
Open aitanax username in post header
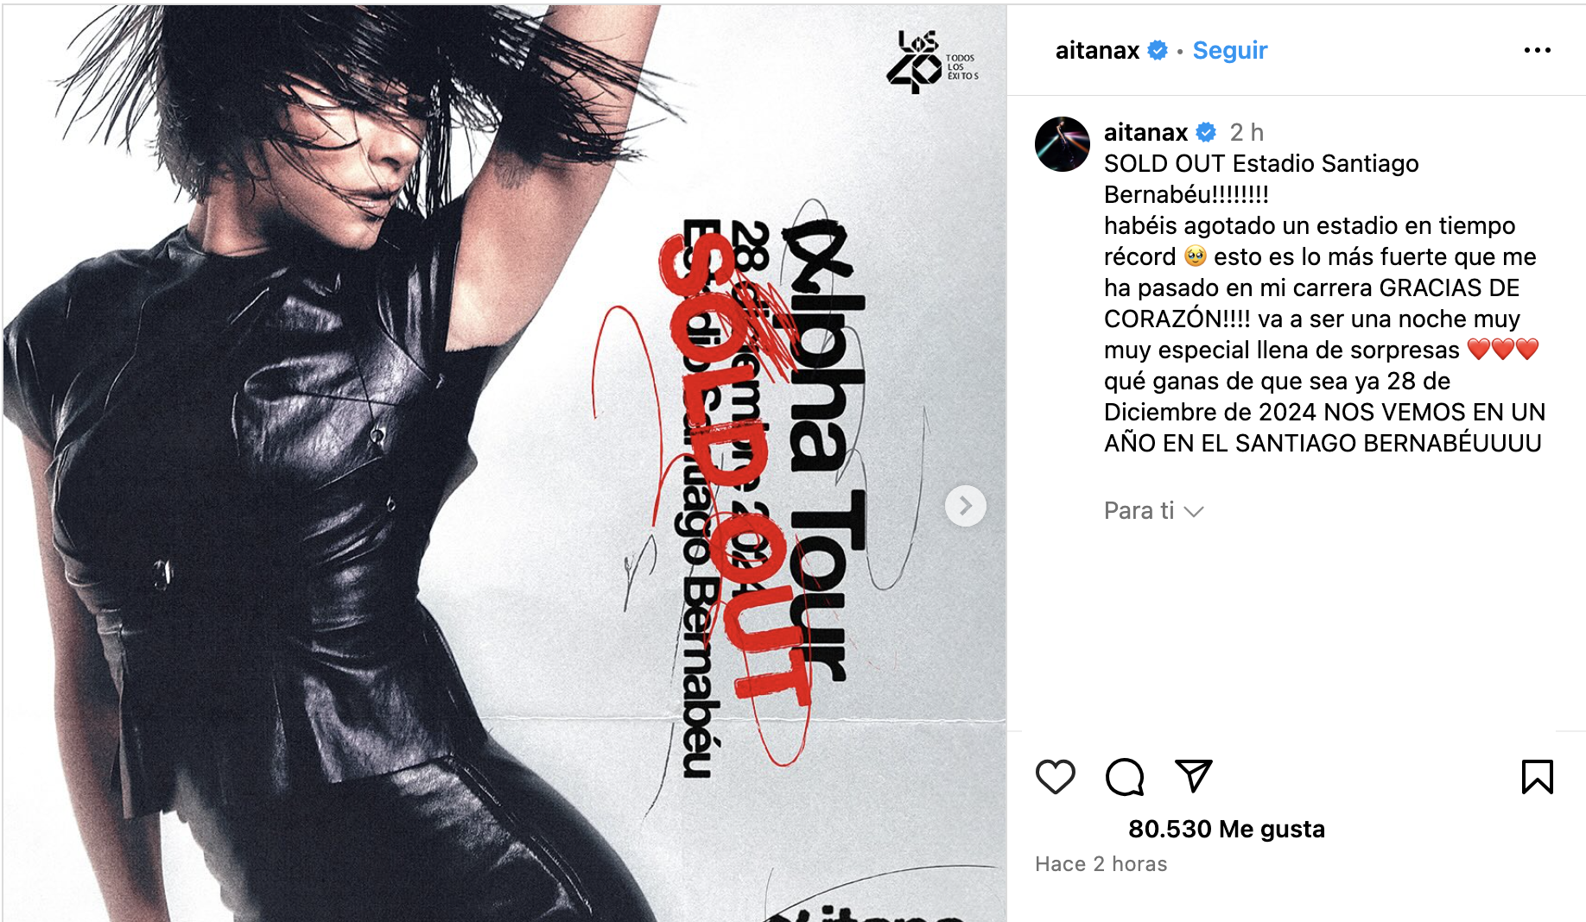1097,50
